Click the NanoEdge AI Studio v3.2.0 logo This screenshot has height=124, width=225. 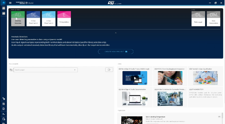point(24,3)
